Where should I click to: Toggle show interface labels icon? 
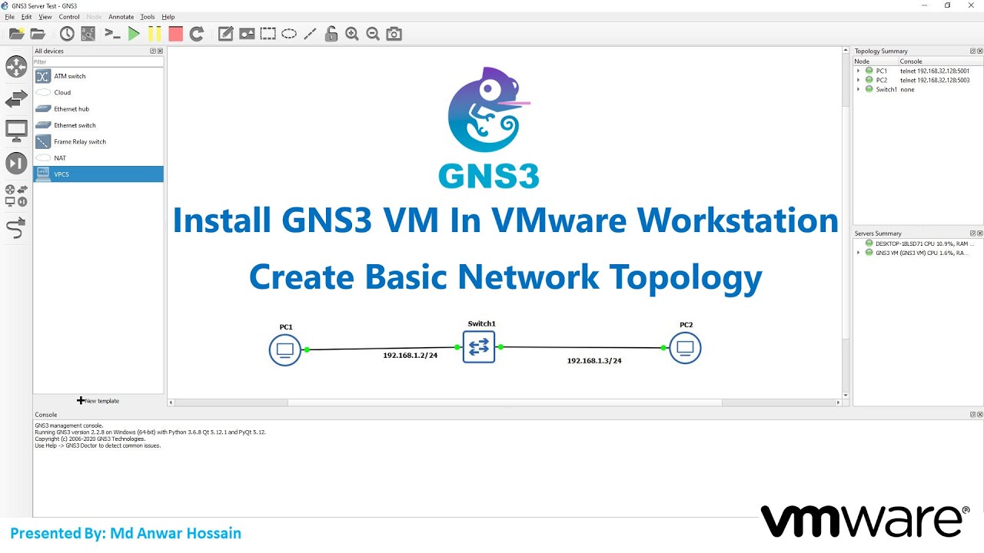point(88,34)
